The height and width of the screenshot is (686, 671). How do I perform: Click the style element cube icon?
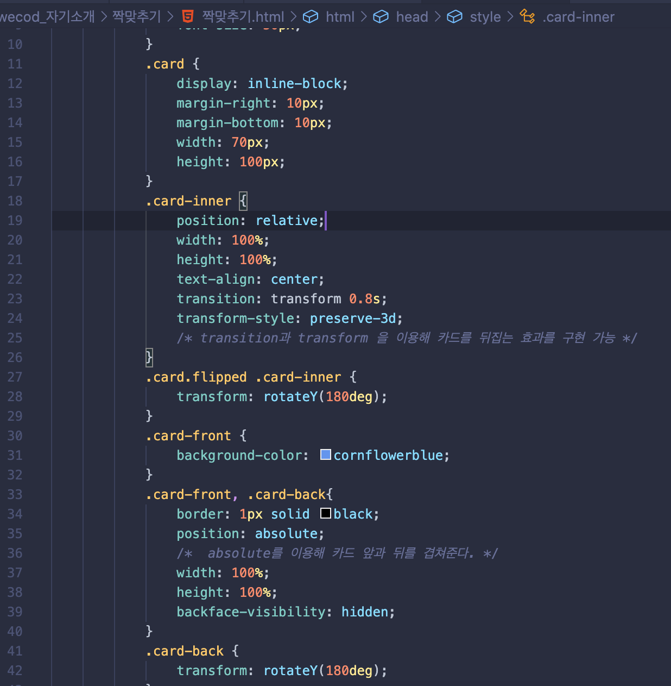[x=454, y=17]
